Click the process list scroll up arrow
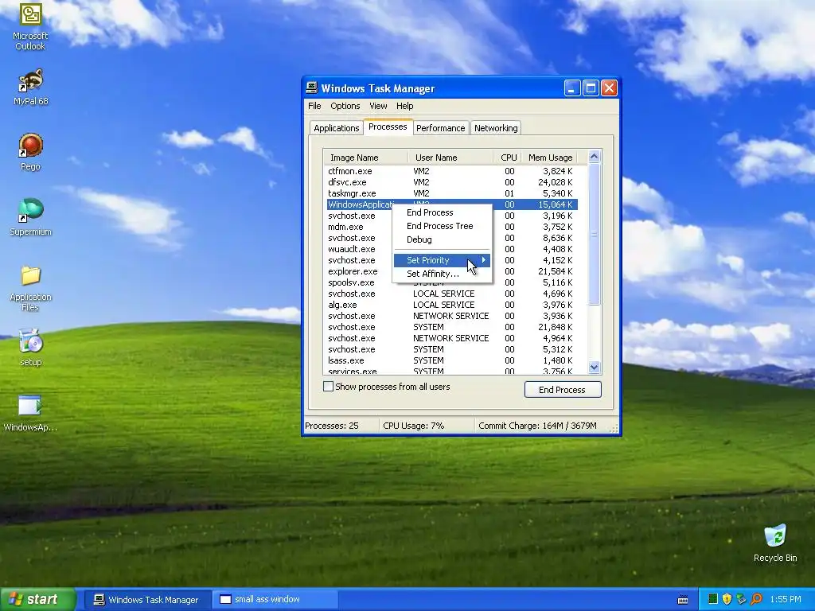The width and height of the screenshot is (815, 611). (594, 157)
